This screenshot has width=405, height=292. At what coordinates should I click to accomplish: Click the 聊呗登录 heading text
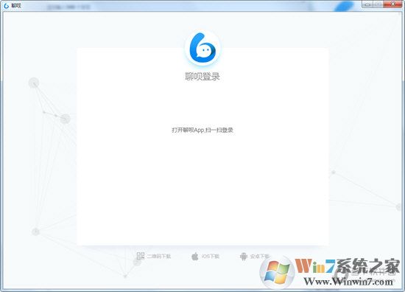[202, 77]
